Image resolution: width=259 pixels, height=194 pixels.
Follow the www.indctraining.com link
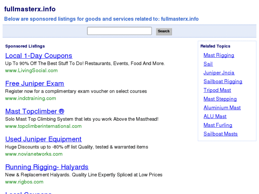[31, 98]
